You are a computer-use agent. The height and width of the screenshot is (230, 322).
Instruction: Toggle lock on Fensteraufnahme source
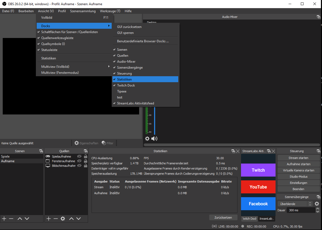click(86, 161)
